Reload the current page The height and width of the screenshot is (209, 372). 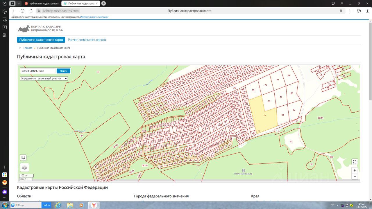click(x=31, y=11)
